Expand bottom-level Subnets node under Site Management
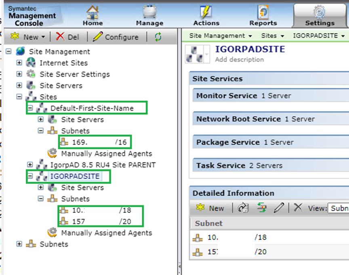Image resolution: width=349 pixels, height=275 pixels. point(19,244)
